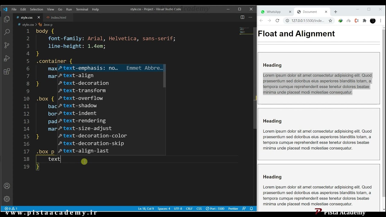Select the text-transform suggestion
386x217 pixels.
[112, 90]
